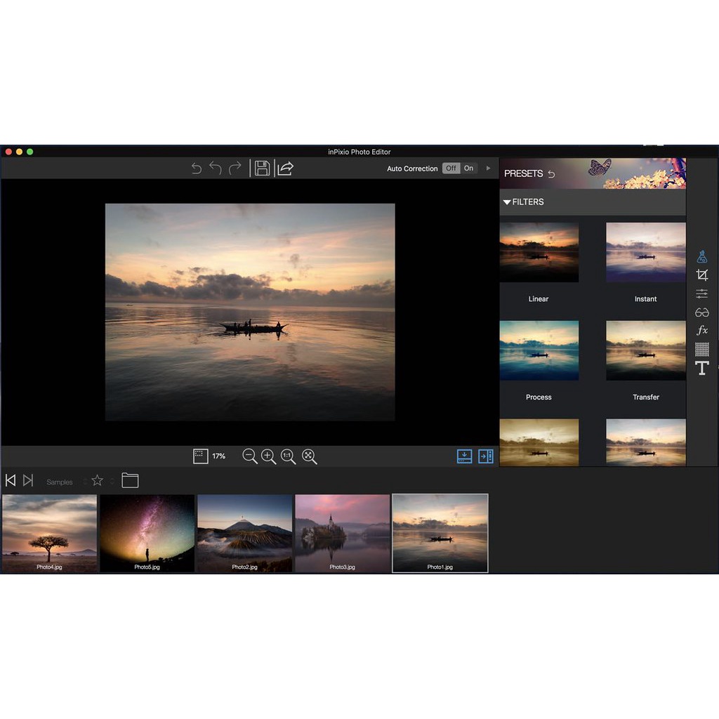Select the Photo5.jpg thumbnail
The height and width of the screenshot is (719, 719).
147,532
